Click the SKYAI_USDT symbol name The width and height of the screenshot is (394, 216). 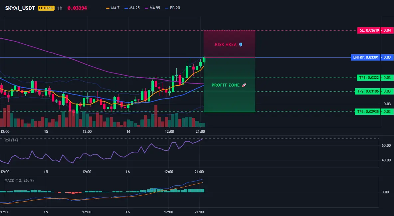[20, 8]
